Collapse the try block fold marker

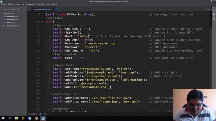tap(42, 22)
